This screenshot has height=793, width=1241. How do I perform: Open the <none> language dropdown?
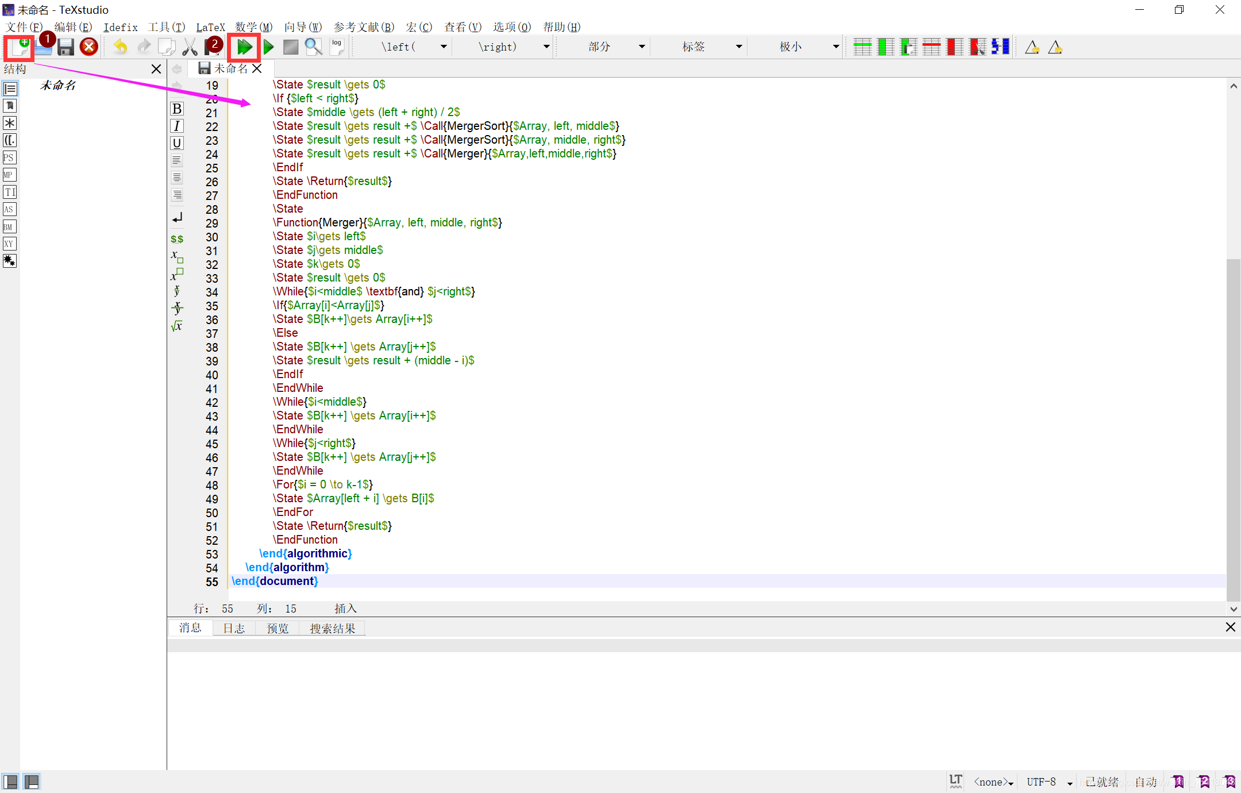click(x=993, y=782)
